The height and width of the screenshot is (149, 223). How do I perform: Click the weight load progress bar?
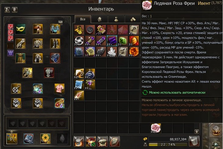168,144
